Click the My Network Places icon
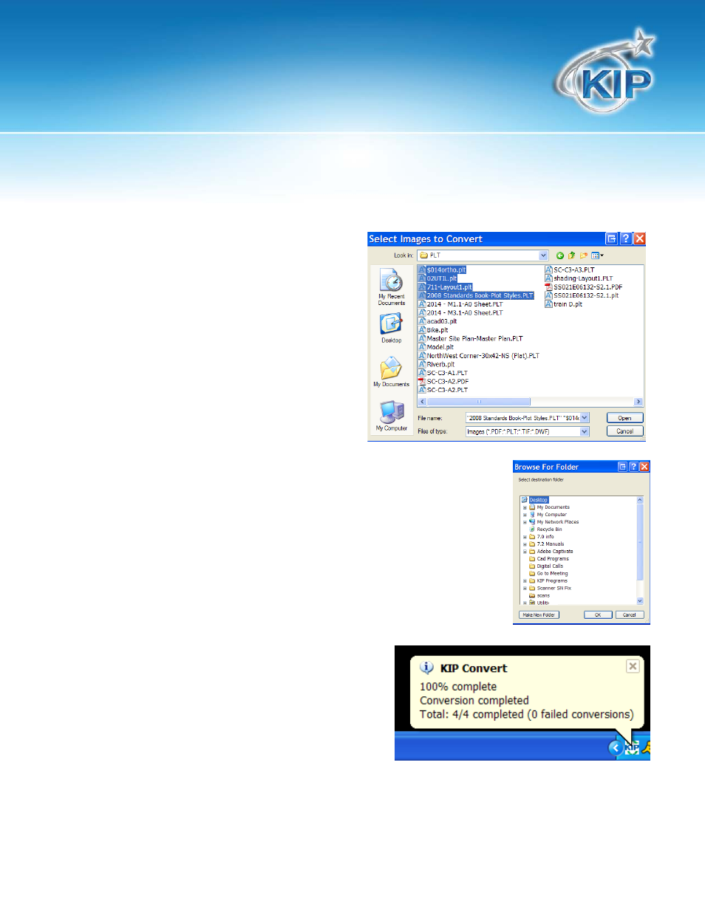Image resolution: width=705 pixels, height=912 pixels. click(x=532, y=522)
